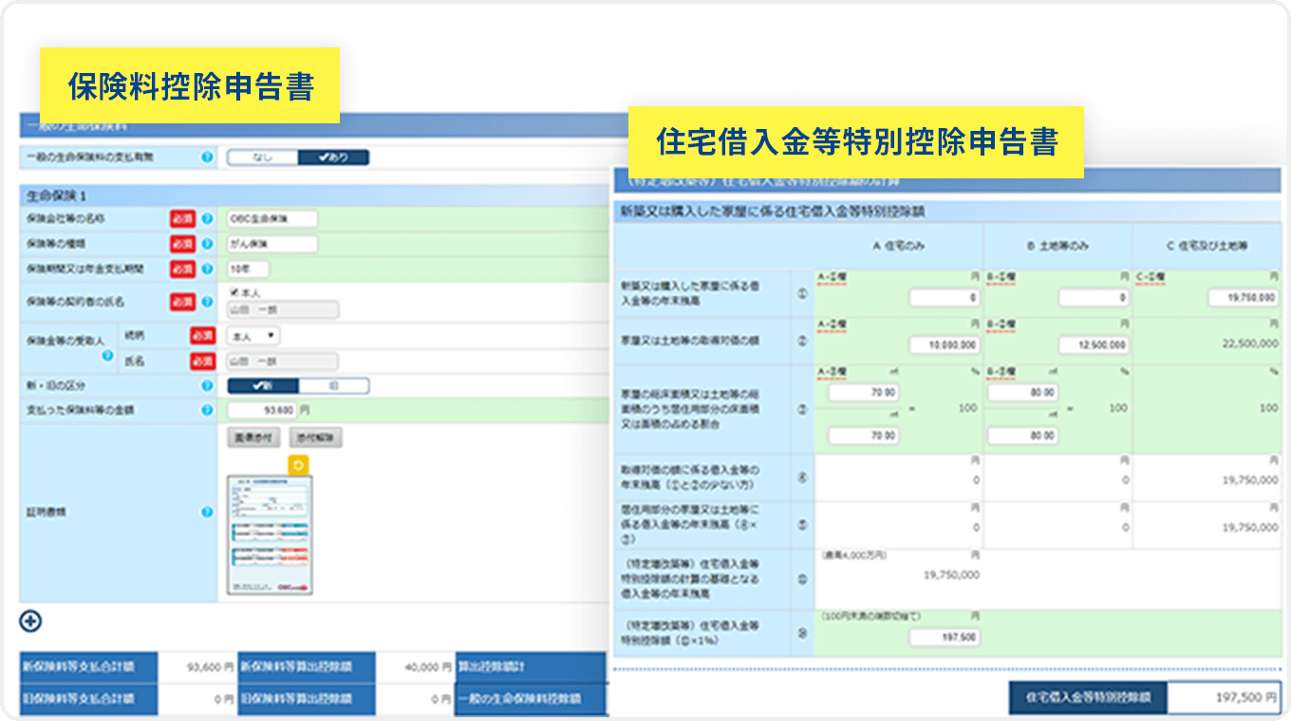Rotate the attached certificate image
1291x721 pixels.
tap(298, 465)
